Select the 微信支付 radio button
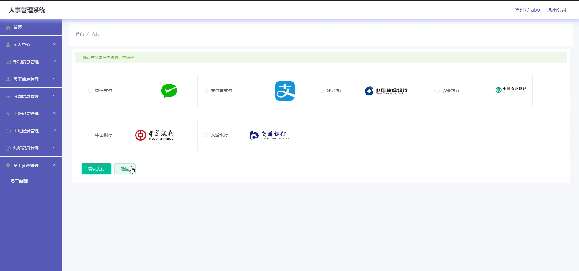579x271 pixels. pos(90,91)
